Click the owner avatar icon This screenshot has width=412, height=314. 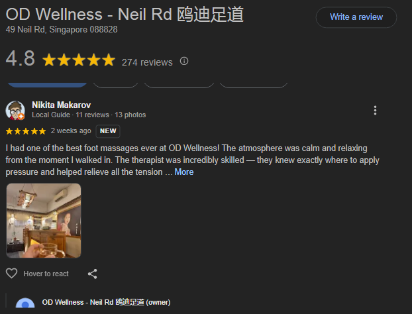pyautogui.click(x=25, y=303)
